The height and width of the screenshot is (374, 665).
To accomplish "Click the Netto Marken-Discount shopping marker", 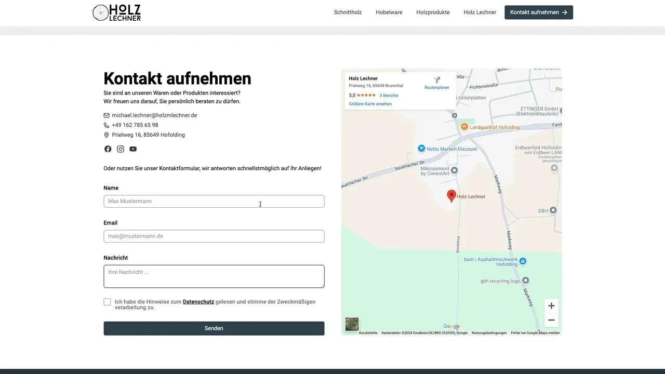I will coord(421,149).
